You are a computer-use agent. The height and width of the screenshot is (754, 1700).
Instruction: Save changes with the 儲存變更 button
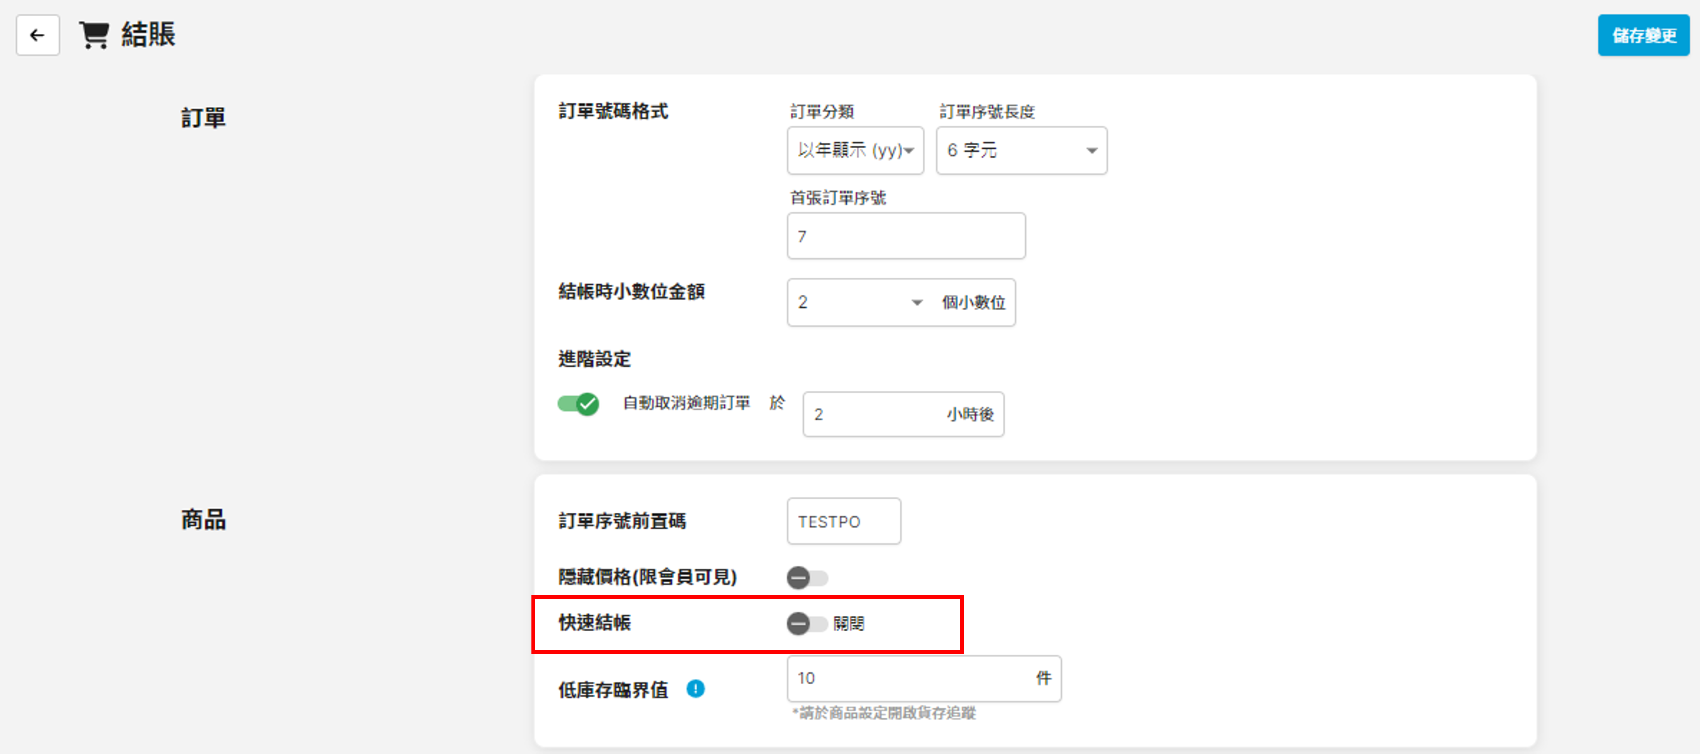pos(1643,35)
